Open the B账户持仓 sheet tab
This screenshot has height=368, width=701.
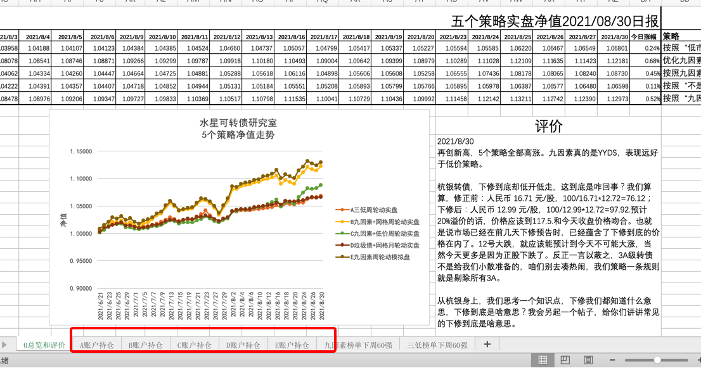coord(145,345)
